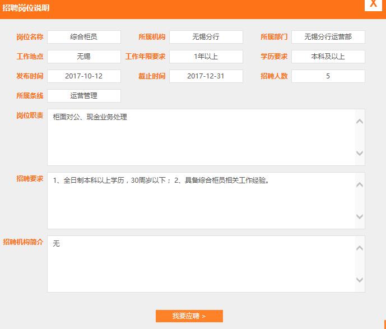Select the 学历要求 field showing 本科及以上
Image resolution: width=386 pixels, height=329 pixels.
[x=328, y=57]
